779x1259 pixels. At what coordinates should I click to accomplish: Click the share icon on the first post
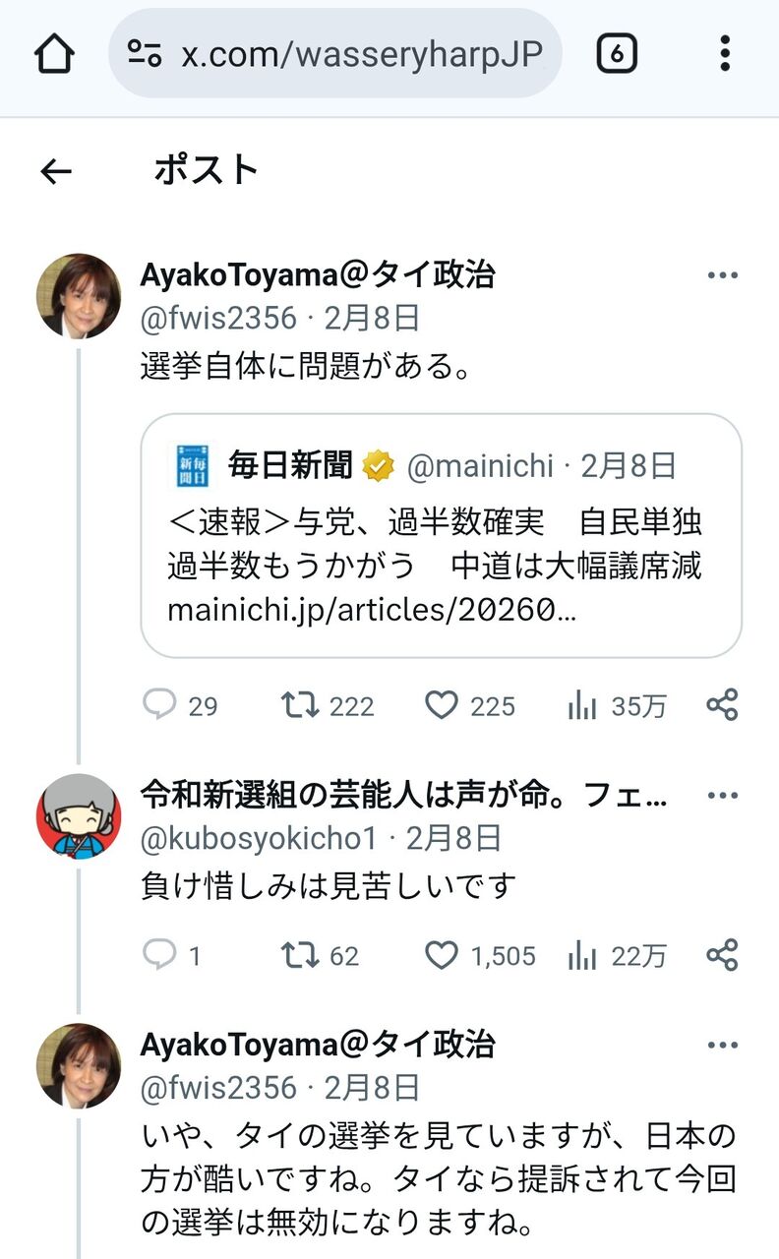click(724, 705)
